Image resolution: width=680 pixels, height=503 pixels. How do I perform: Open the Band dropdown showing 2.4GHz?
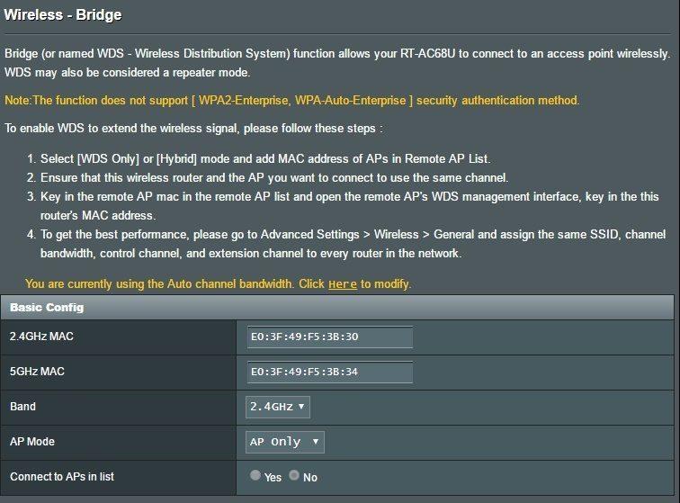277,407
